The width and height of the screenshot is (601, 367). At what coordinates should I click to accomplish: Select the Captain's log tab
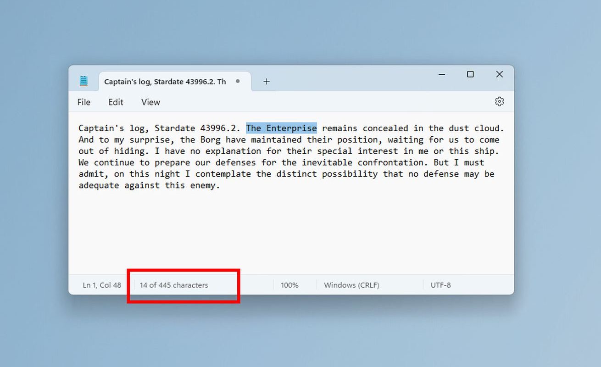(x=175, y=82)
